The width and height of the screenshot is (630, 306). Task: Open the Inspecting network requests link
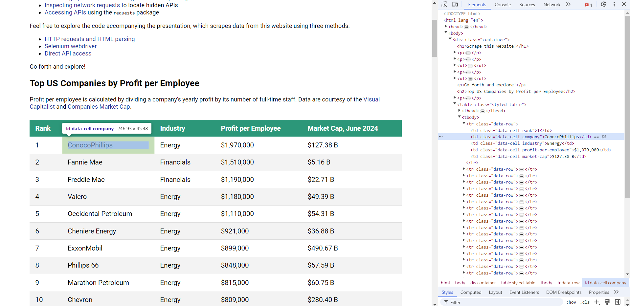click(82, 5)
